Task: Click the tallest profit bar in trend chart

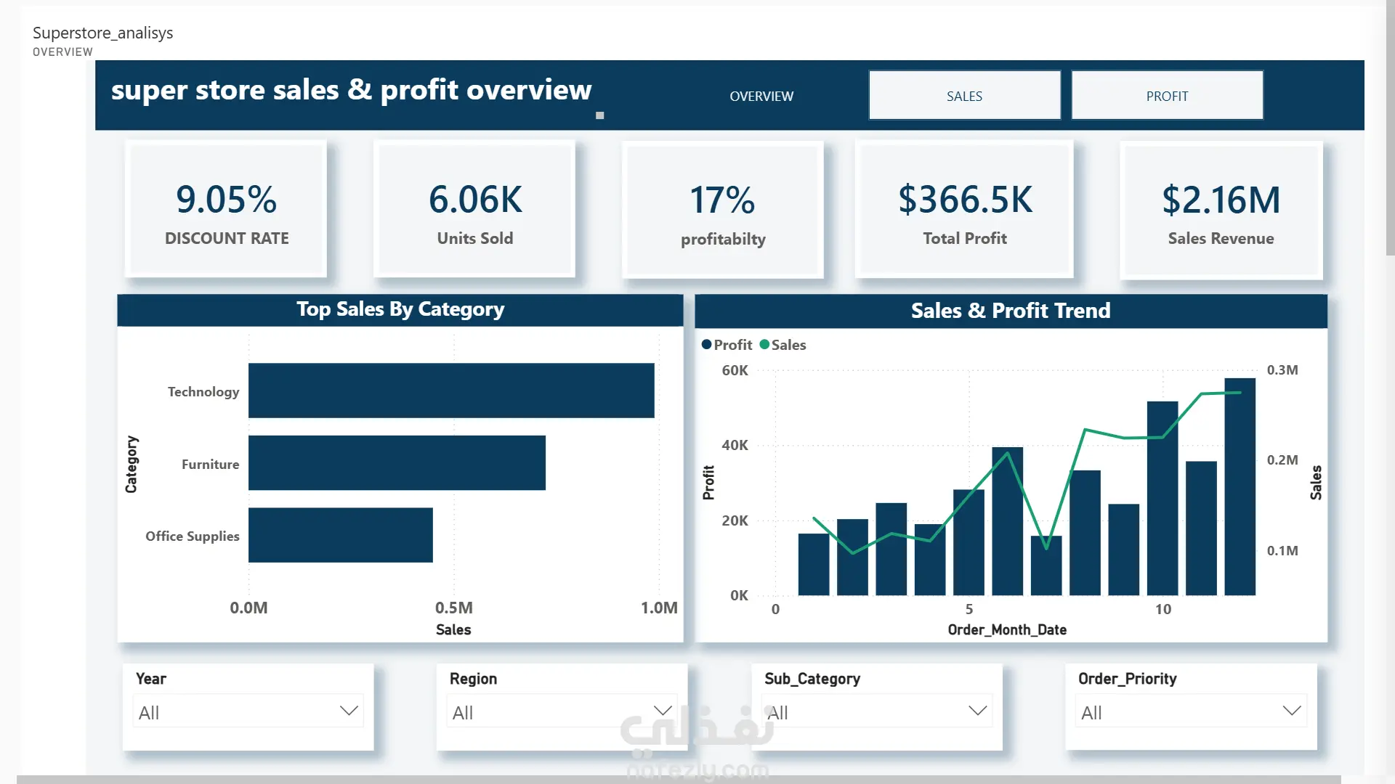Action: click(x=1240, y=486)
